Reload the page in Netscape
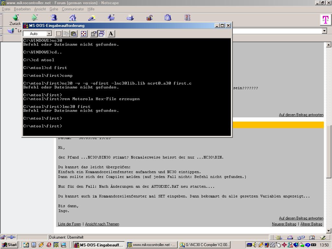This screenshot has width=332, height=249. pyautogui.click(x=54, y=18)
